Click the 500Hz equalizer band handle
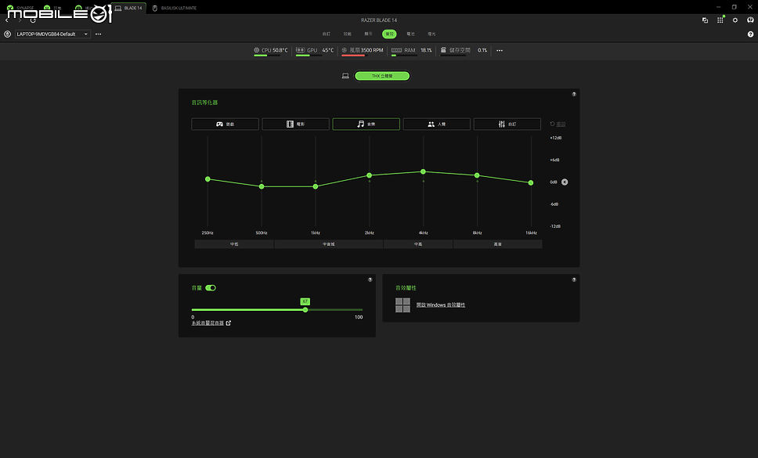 click(x=262, y=186)
